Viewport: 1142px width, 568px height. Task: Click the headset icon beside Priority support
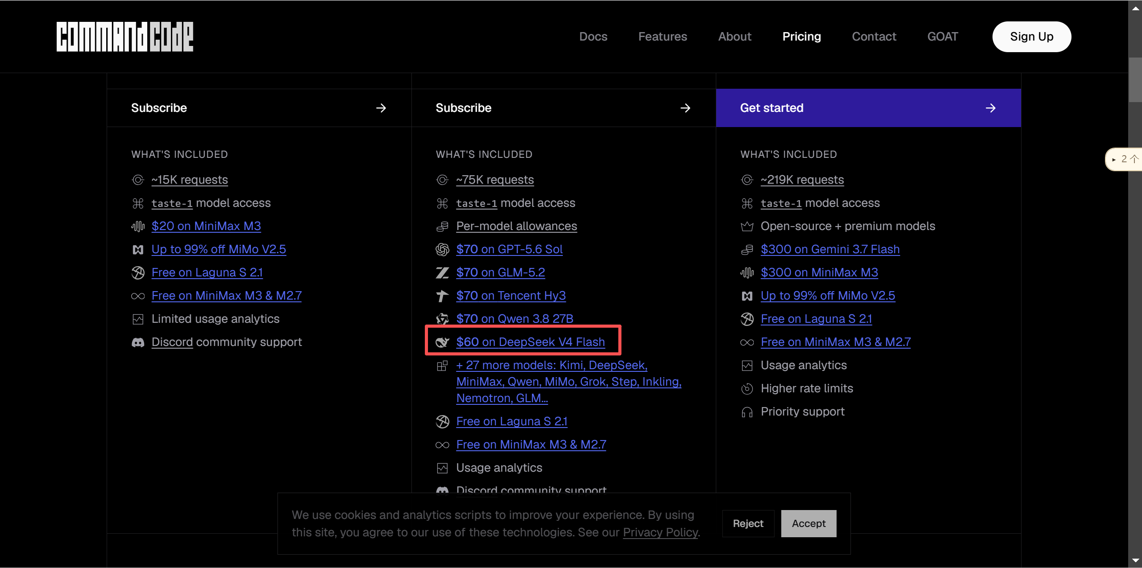click(x=747, y=412)
